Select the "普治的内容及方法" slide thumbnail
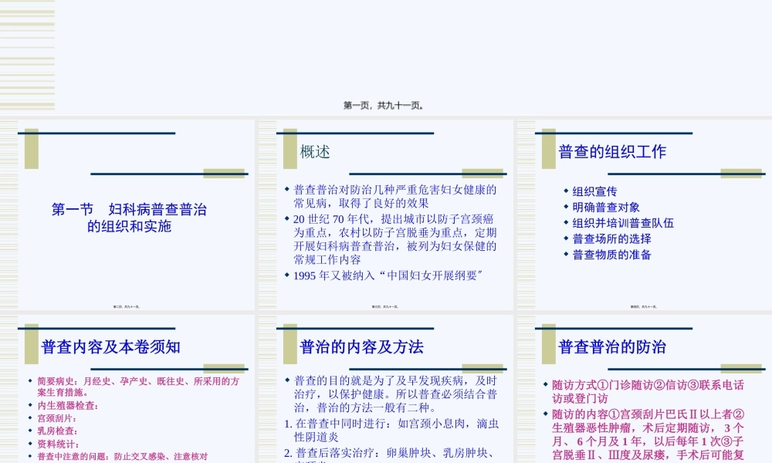The height and width of the screenshot is (463, 772). (x=386, y=386)
